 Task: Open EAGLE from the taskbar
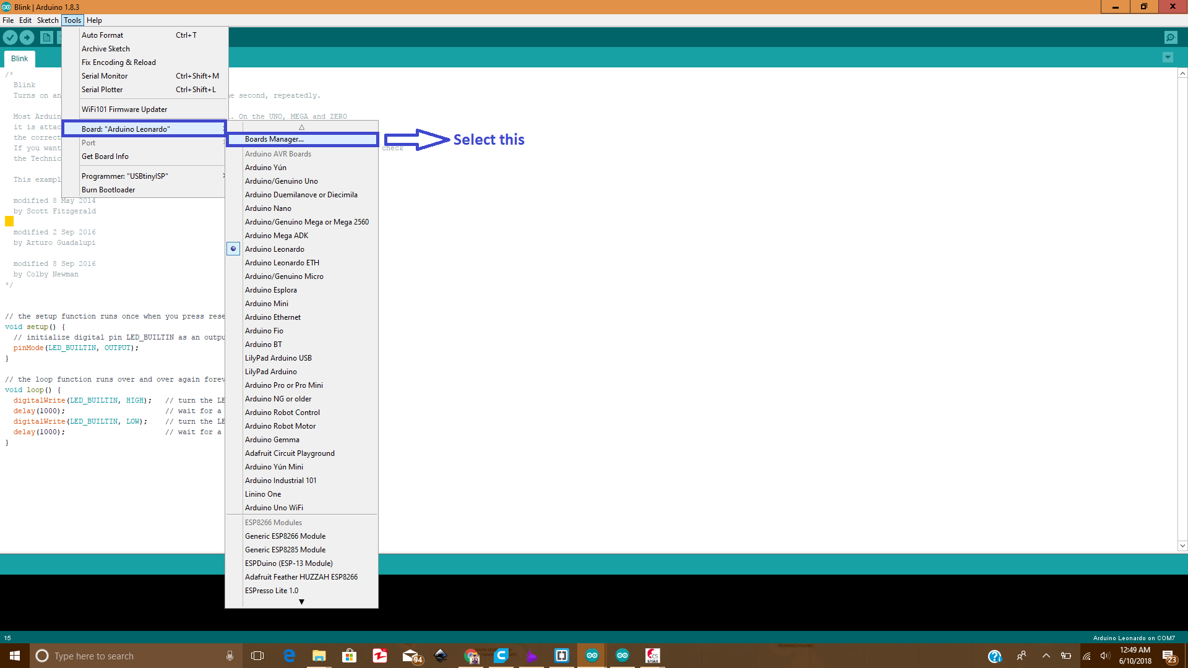point(652,656)
